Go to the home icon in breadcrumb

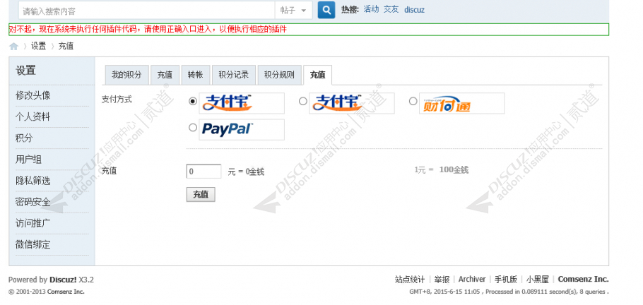click(14, 47)
